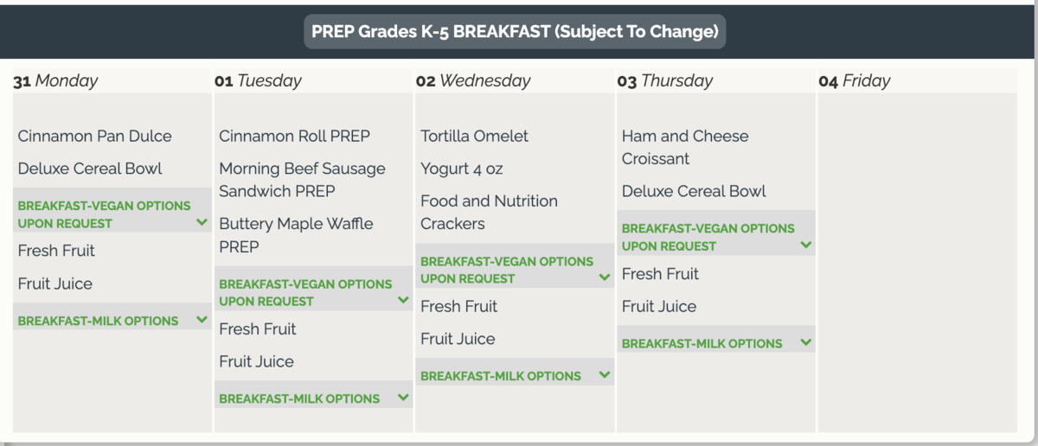The image size is (1038, 446).
Task: Expand Wednesday's Breakfast-Vegan Options chevron
Action: point(605,277)
